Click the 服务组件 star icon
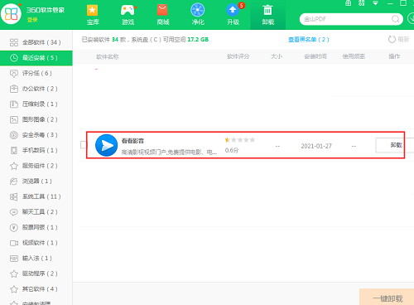The image size is (414, 305). (14, 166)
